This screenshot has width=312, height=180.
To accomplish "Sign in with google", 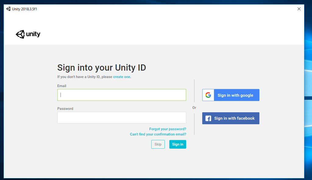I will coord(231,95).
